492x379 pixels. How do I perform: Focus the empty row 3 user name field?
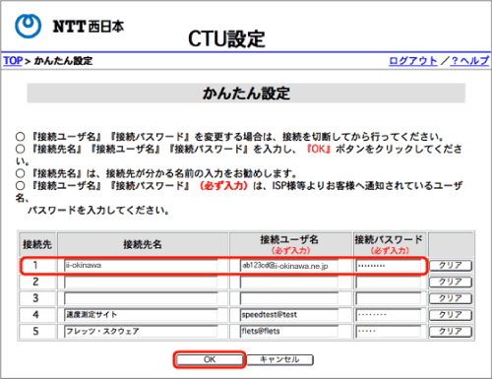(x=289, y=298)
